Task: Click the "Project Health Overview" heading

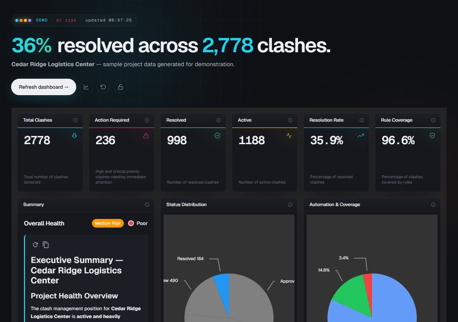Action: pyautogui.click(x=74, y=296)
